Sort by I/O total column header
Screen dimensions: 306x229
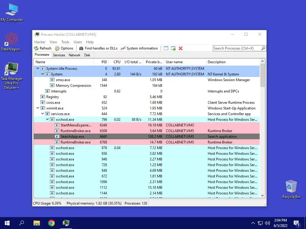coord(133,62)
